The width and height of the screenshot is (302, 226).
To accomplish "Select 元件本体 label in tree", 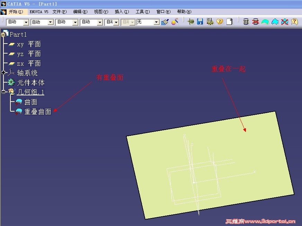I will [x=31, y=83].
